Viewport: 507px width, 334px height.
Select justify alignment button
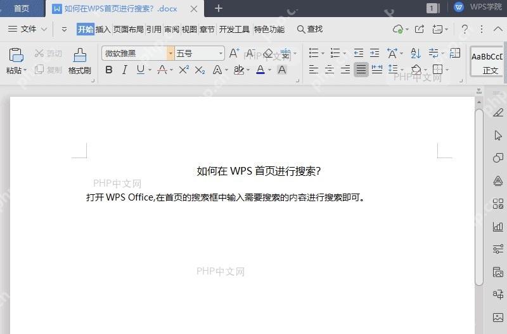click(361, 70)
